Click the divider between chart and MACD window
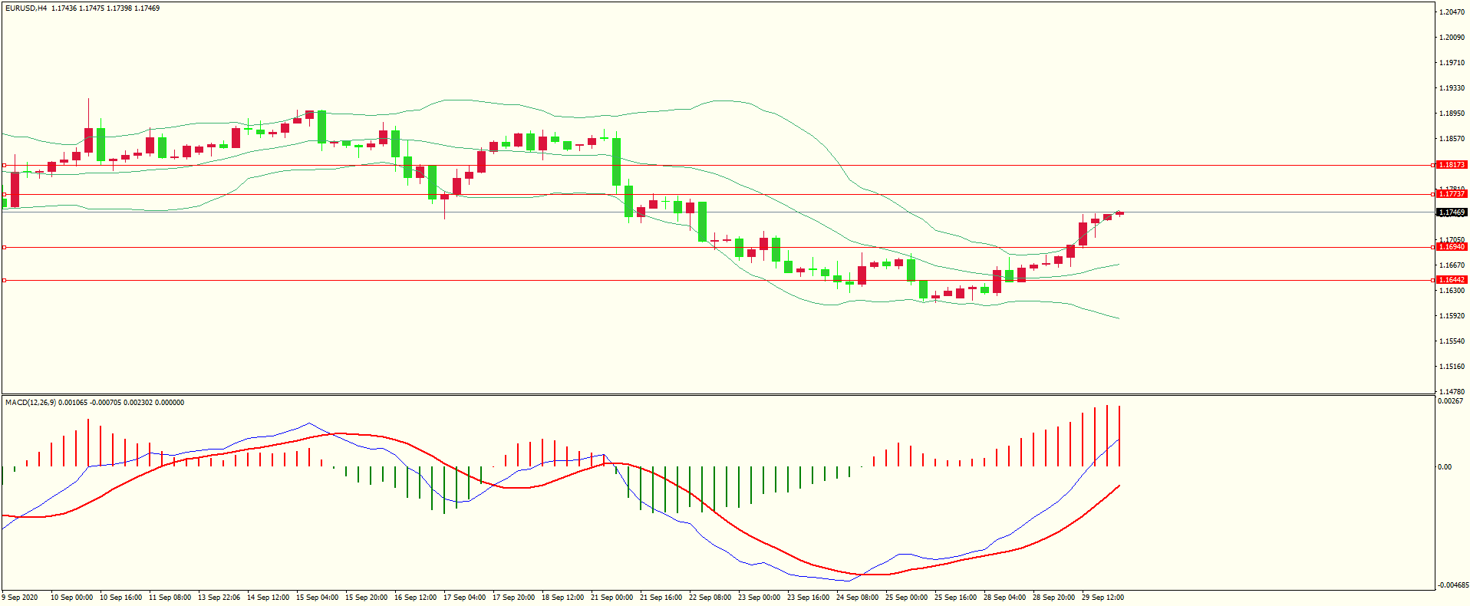This screenshot has height=606, width=1470. click(x=717, y=395)
